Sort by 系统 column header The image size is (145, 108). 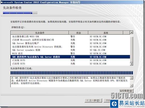tap(106, 33)
